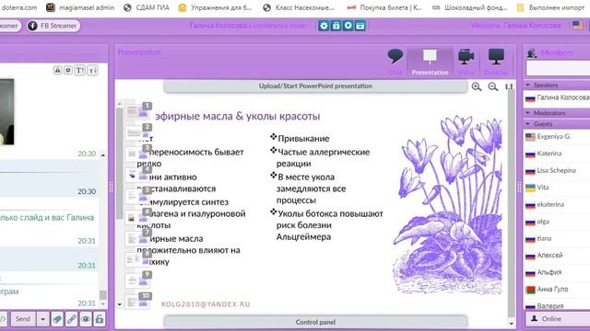Viewport: 590px width, 331px height.
Task: Zoom out of the presentation slide
Action: [492, 86]
